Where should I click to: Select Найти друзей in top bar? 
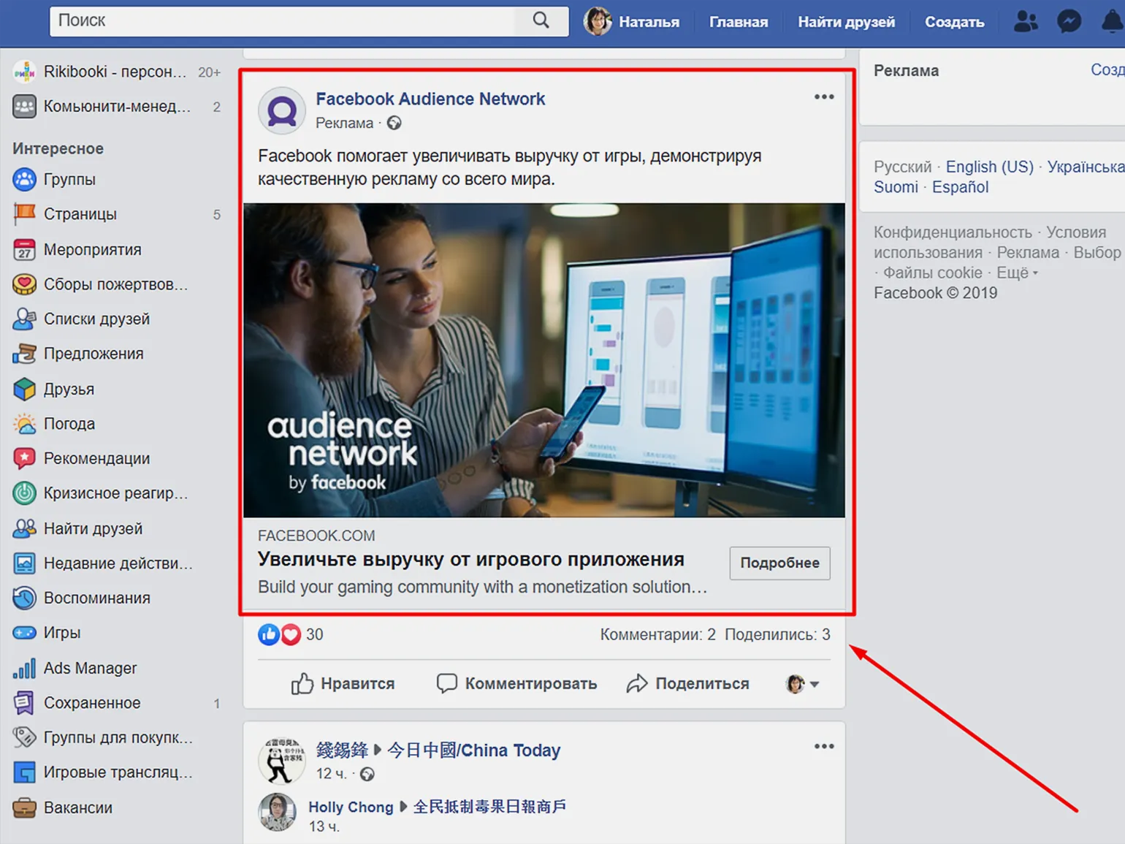tap(846, 22)
